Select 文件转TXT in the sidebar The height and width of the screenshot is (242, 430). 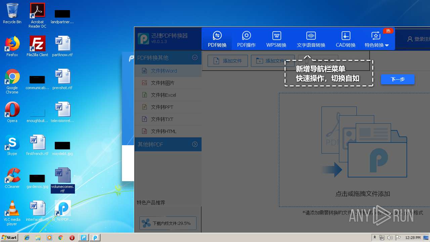coord(168,119)
